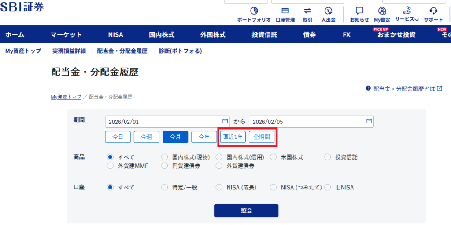Set period with the 直近1年 button

233,137
